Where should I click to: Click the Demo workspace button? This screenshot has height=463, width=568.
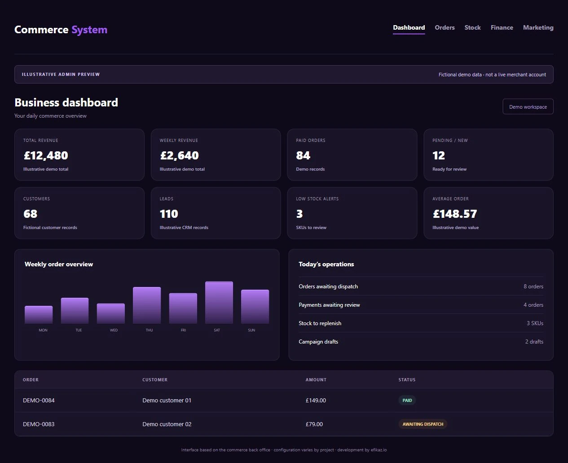pyautogui.click(x=528, y=107)
